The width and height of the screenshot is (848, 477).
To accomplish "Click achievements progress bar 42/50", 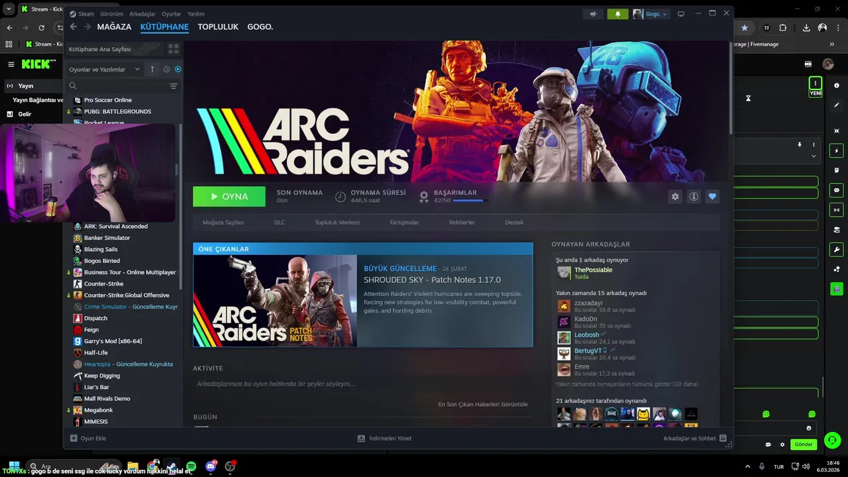I will pos(471,200).
